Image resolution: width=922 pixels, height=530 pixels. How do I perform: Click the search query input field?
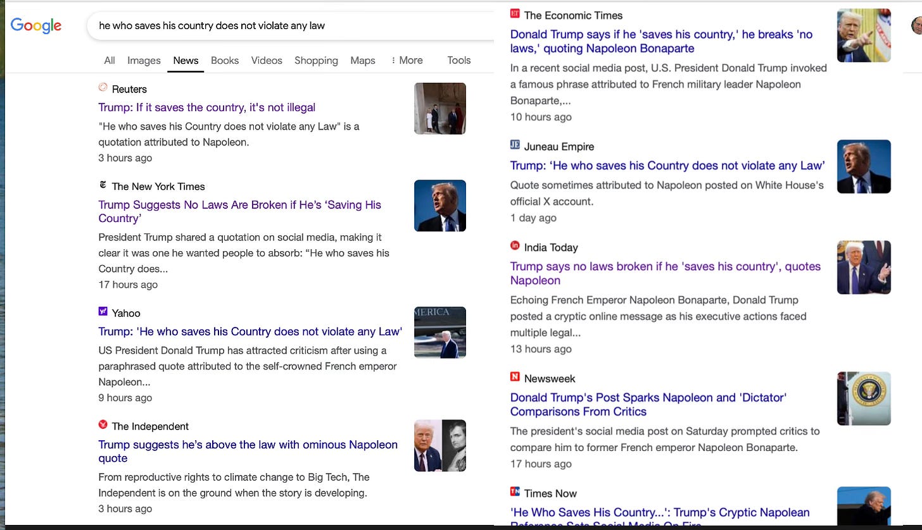[x=291, y=26]
